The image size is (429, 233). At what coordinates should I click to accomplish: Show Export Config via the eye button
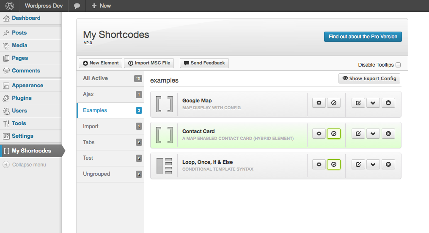(369, 78)
